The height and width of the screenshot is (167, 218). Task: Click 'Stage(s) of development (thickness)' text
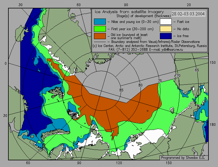click(143, 16)
